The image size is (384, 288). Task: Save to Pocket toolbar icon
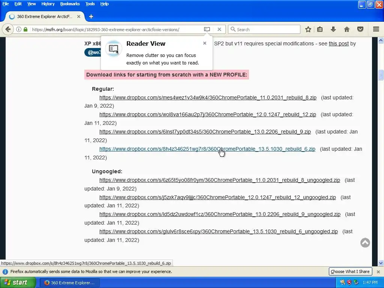coord(360,29)
